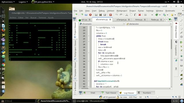184x103 pixels.
Task: Click the Save As toolbar icon
Action: coord(100,15)
